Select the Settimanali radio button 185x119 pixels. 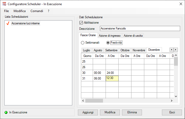point(83,43)
